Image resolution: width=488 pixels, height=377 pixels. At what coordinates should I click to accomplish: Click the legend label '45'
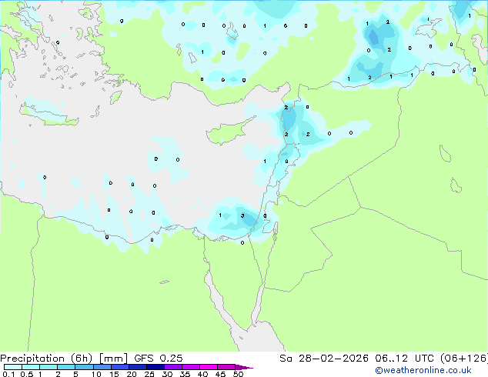tap(220, 374)
